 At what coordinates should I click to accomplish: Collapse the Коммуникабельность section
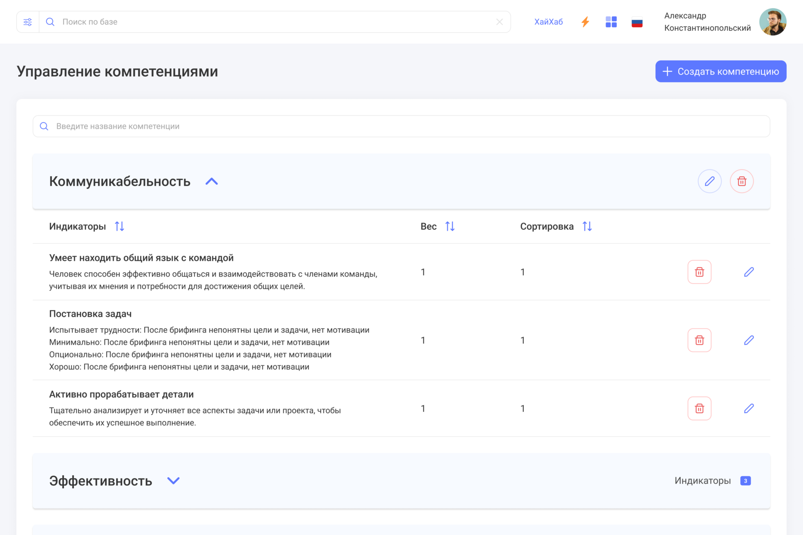click(x=212, y=182)
